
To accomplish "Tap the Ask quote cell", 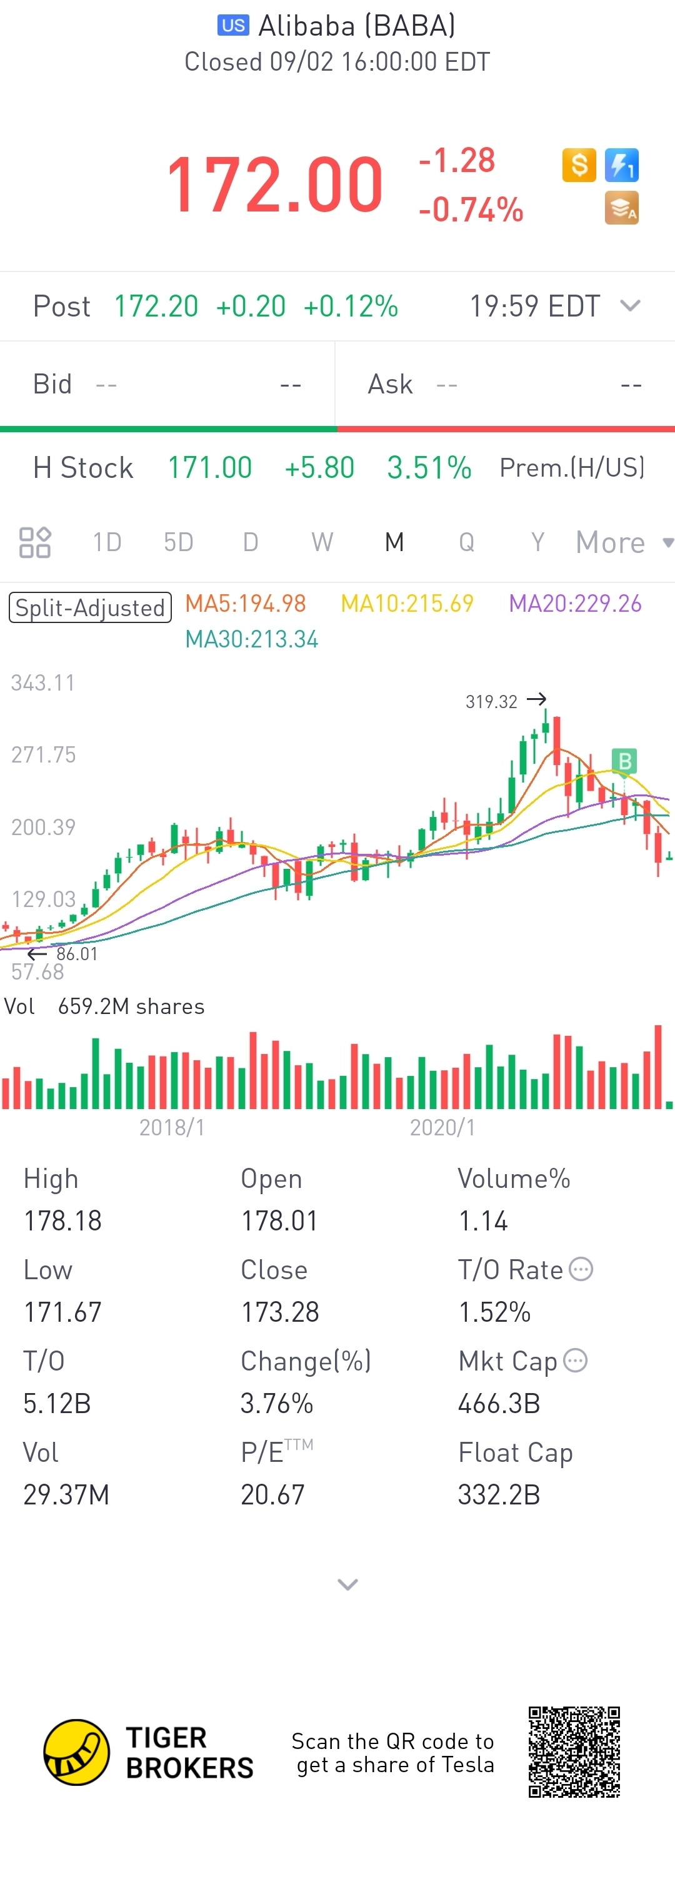I will [506, 384].
